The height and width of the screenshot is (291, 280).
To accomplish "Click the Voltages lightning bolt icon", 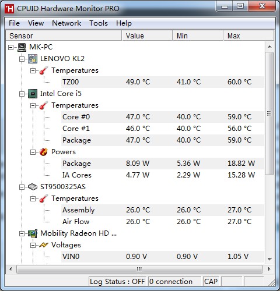I will click(44, 245).
